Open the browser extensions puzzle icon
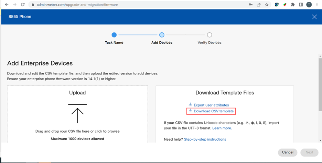The height and width of the screenshot is (163, 322). (x=293, y=4)
